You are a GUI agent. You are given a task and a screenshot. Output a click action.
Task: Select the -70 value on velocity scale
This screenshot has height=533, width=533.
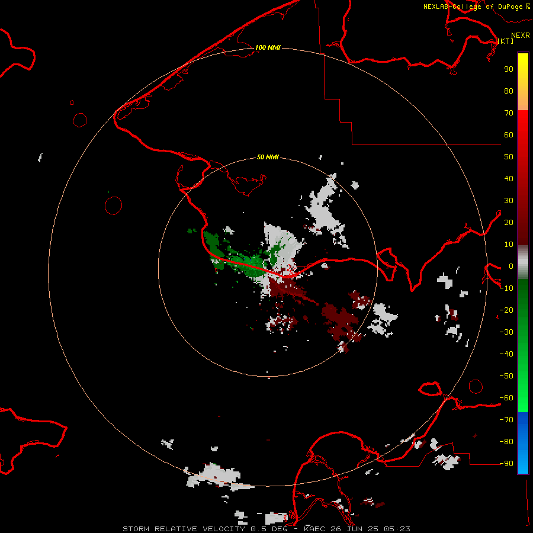click(x=506, y=420)
